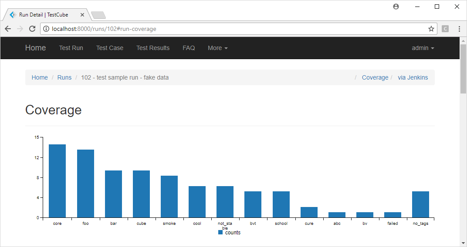Click Coverage link in breadcrumb
Viewport: 467px width, 247px height.
(375, 77)
